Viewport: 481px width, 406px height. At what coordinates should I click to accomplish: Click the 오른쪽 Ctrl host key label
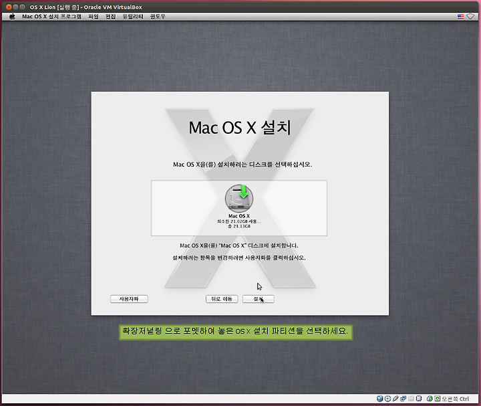455,399
